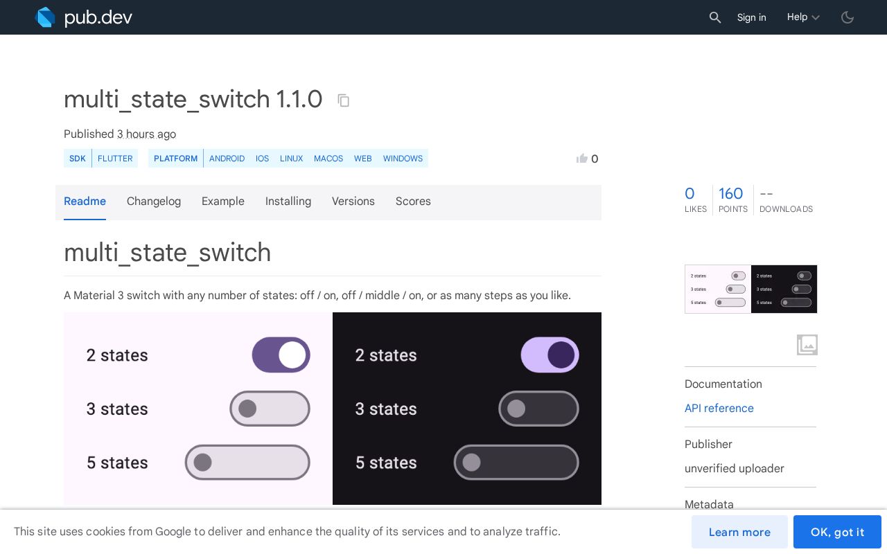Select the Installing tab
The image size is (887, 554).
tap(288, 202)
